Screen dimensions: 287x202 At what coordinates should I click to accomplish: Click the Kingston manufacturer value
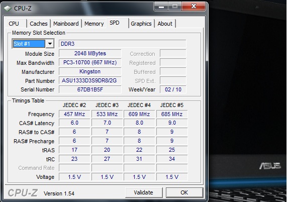[x=90, y=71]
